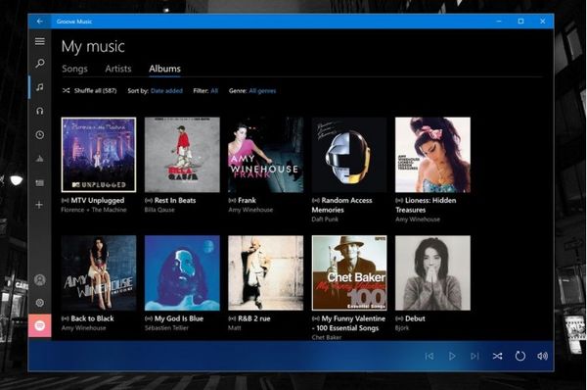587x390 pixels.
Task: Mute with the volume speaker icon
Action: coord(542,356)
